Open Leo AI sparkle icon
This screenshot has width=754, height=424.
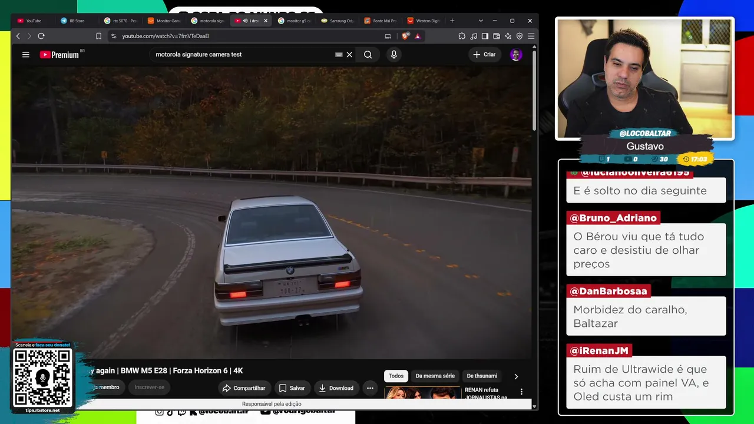coord(508,36)
